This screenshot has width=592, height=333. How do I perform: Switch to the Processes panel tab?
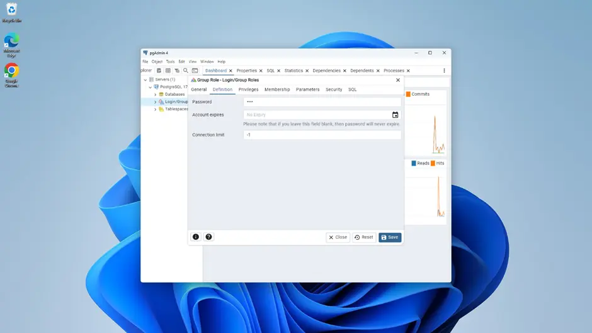pyautogui.click(x=394, y=71)
